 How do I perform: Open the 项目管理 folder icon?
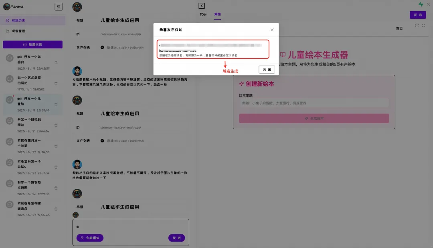point(7,31)
